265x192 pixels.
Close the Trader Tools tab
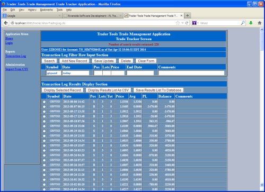pyautogui.click(x=181, y=16)
